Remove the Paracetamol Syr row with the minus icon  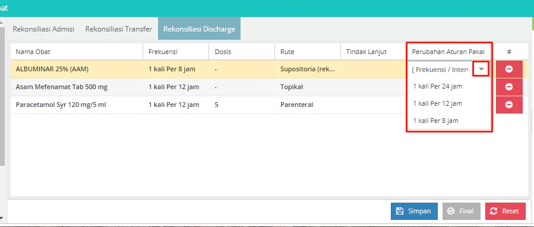[x=509, y=105]
